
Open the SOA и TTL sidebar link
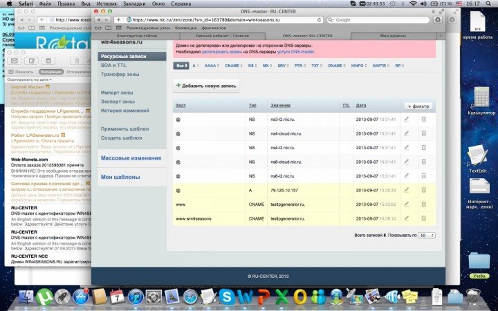coord(115,64)
